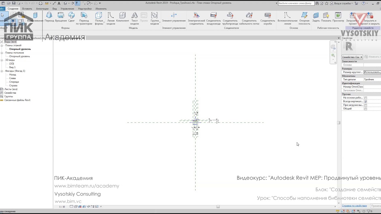The width and height of the screenshot is (381, 214).
Task: Open the Аннотации ribbon tab
Action: [x=42, y=9]
